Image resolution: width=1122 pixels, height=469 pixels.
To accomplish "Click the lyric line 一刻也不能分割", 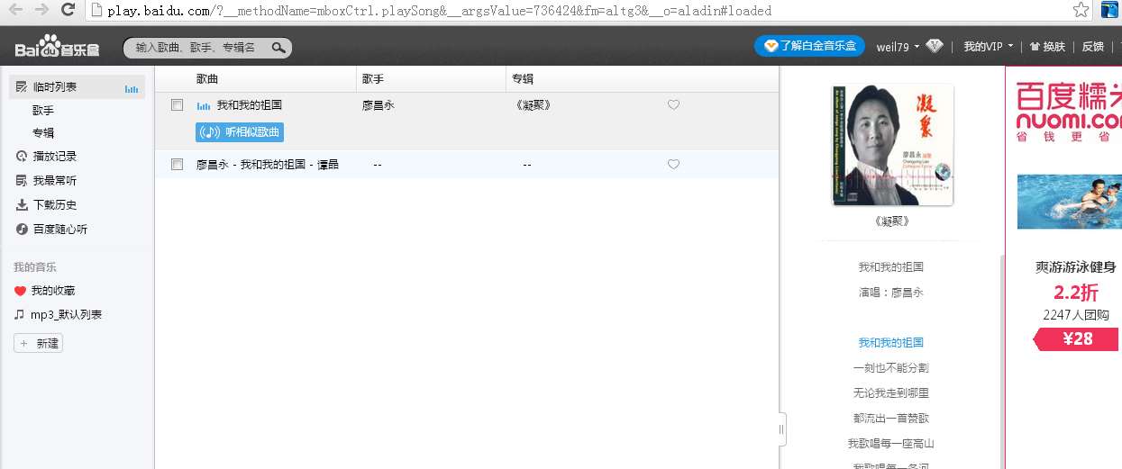I will click(891, 368).
